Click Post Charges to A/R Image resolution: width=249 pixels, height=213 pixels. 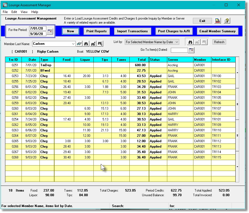pos(174,31)
